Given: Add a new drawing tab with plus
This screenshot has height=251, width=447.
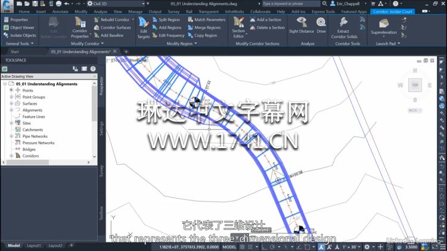Looking at the screenshot, I should tap(126, 52).
